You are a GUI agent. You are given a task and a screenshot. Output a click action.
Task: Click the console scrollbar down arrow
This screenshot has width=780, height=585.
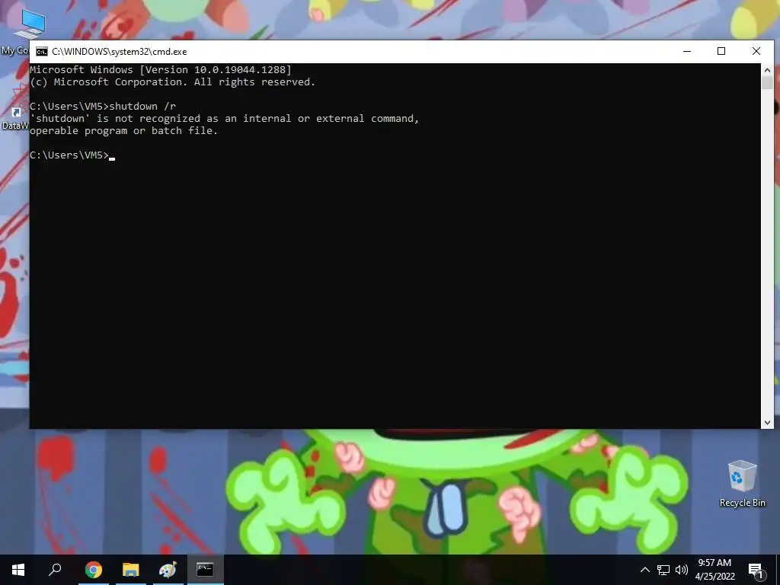tap(767, 422)
